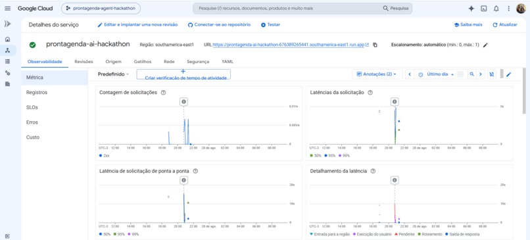This screenshot has height=240, width=530.
Task: Select Registros in the side menu
Action: pos(55,92)
